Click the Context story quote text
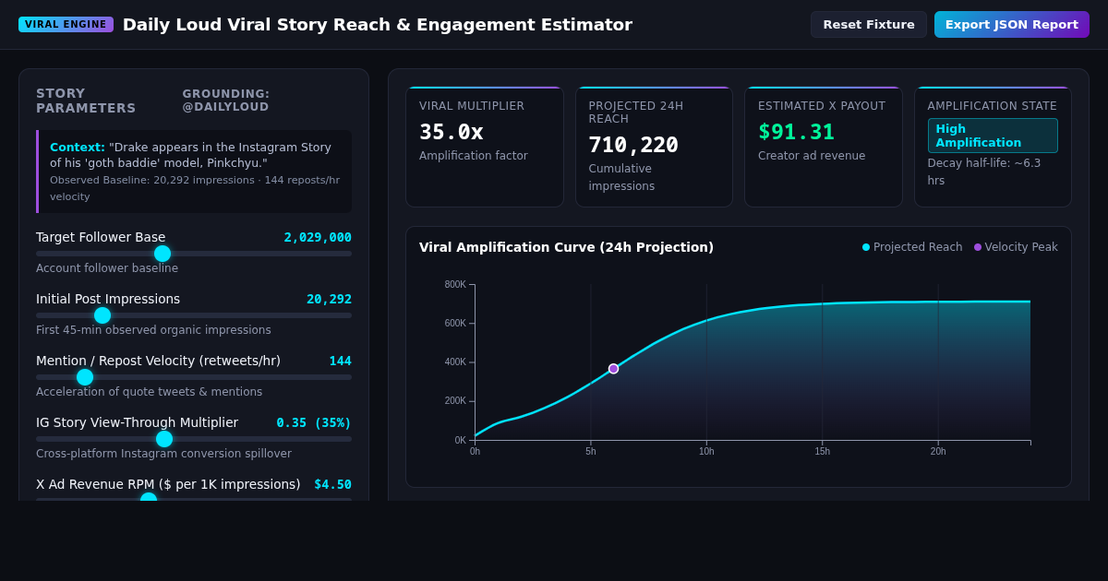 pos(190,155)
